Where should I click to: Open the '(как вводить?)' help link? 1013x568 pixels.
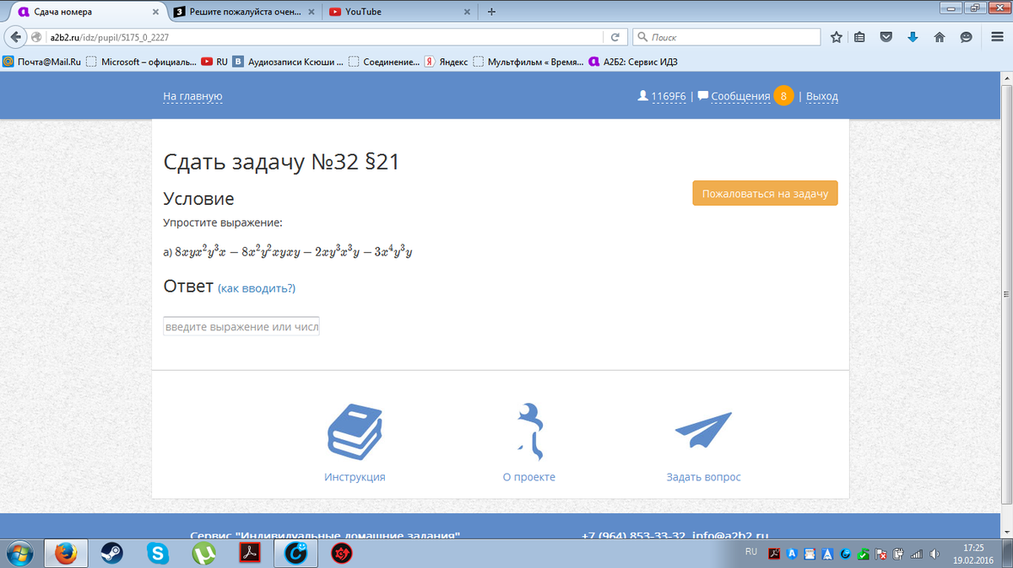pyautogui.click(x=257, y=288)
